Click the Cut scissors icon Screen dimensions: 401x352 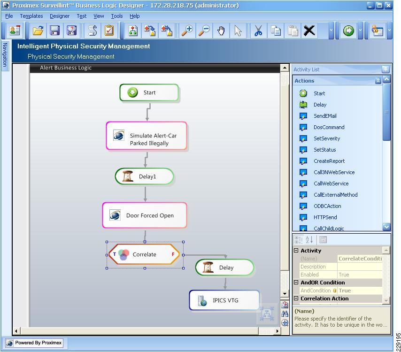pos(258,31)
